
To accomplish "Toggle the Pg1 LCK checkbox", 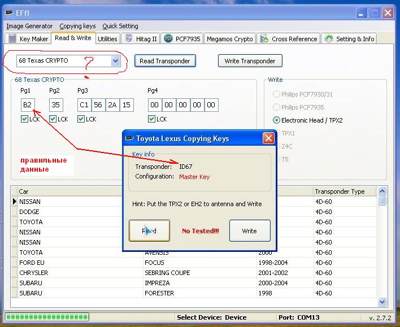I will pos(24,119).
